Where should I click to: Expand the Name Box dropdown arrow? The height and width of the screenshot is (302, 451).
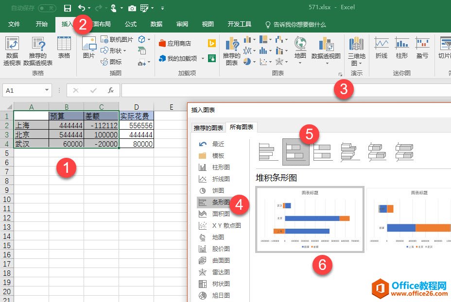point(47,90)
